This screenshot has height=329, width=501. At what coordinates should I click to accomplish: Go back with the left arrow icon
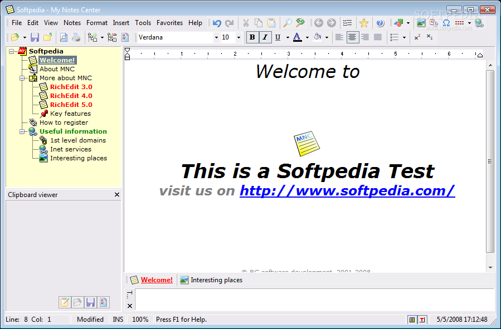(x=319, y=23)
